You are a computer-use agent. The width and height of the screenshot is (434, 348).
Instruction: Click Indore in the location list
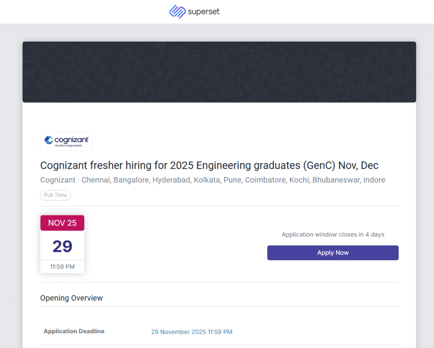click(374, 180)
